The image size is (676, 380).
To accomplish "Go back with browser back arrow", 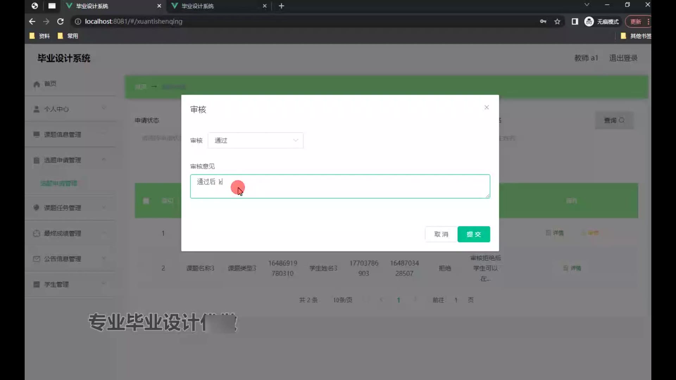I will click(32, 21).
